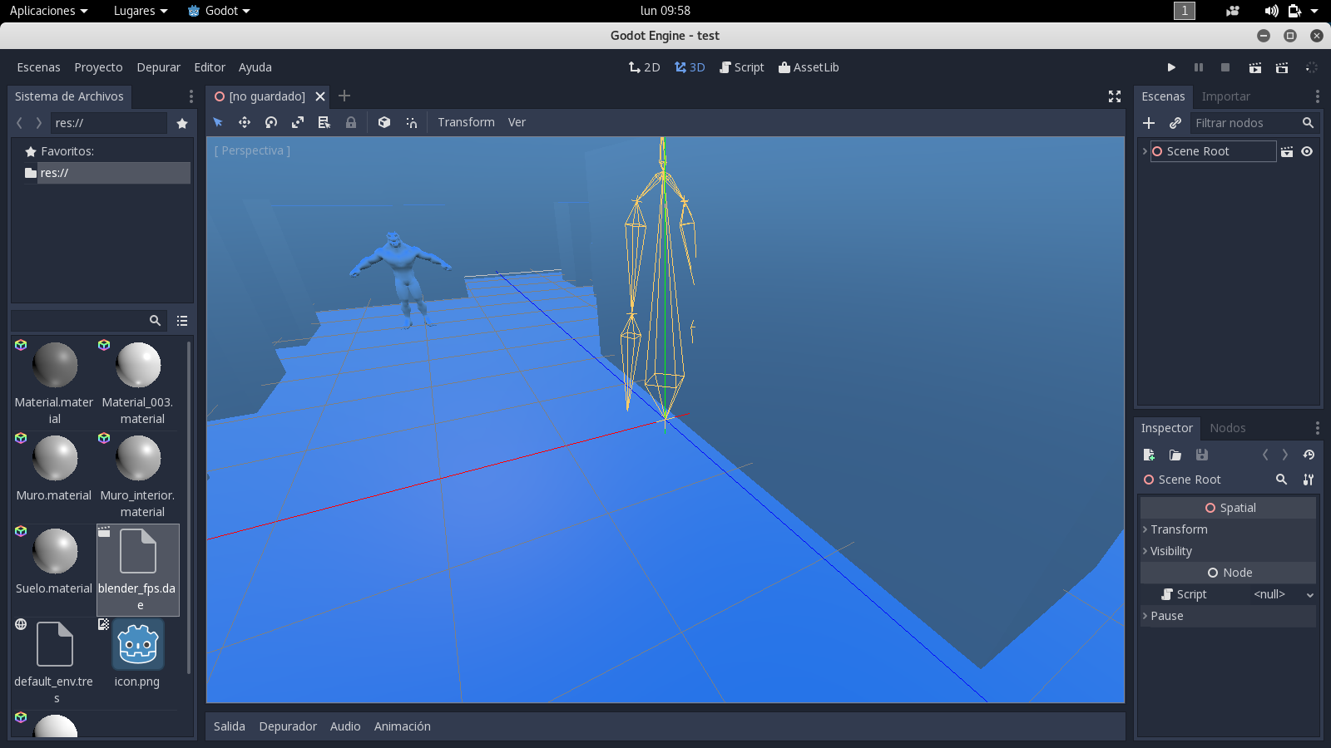
Task: Pause the running scene
Action: point(1199,67)
